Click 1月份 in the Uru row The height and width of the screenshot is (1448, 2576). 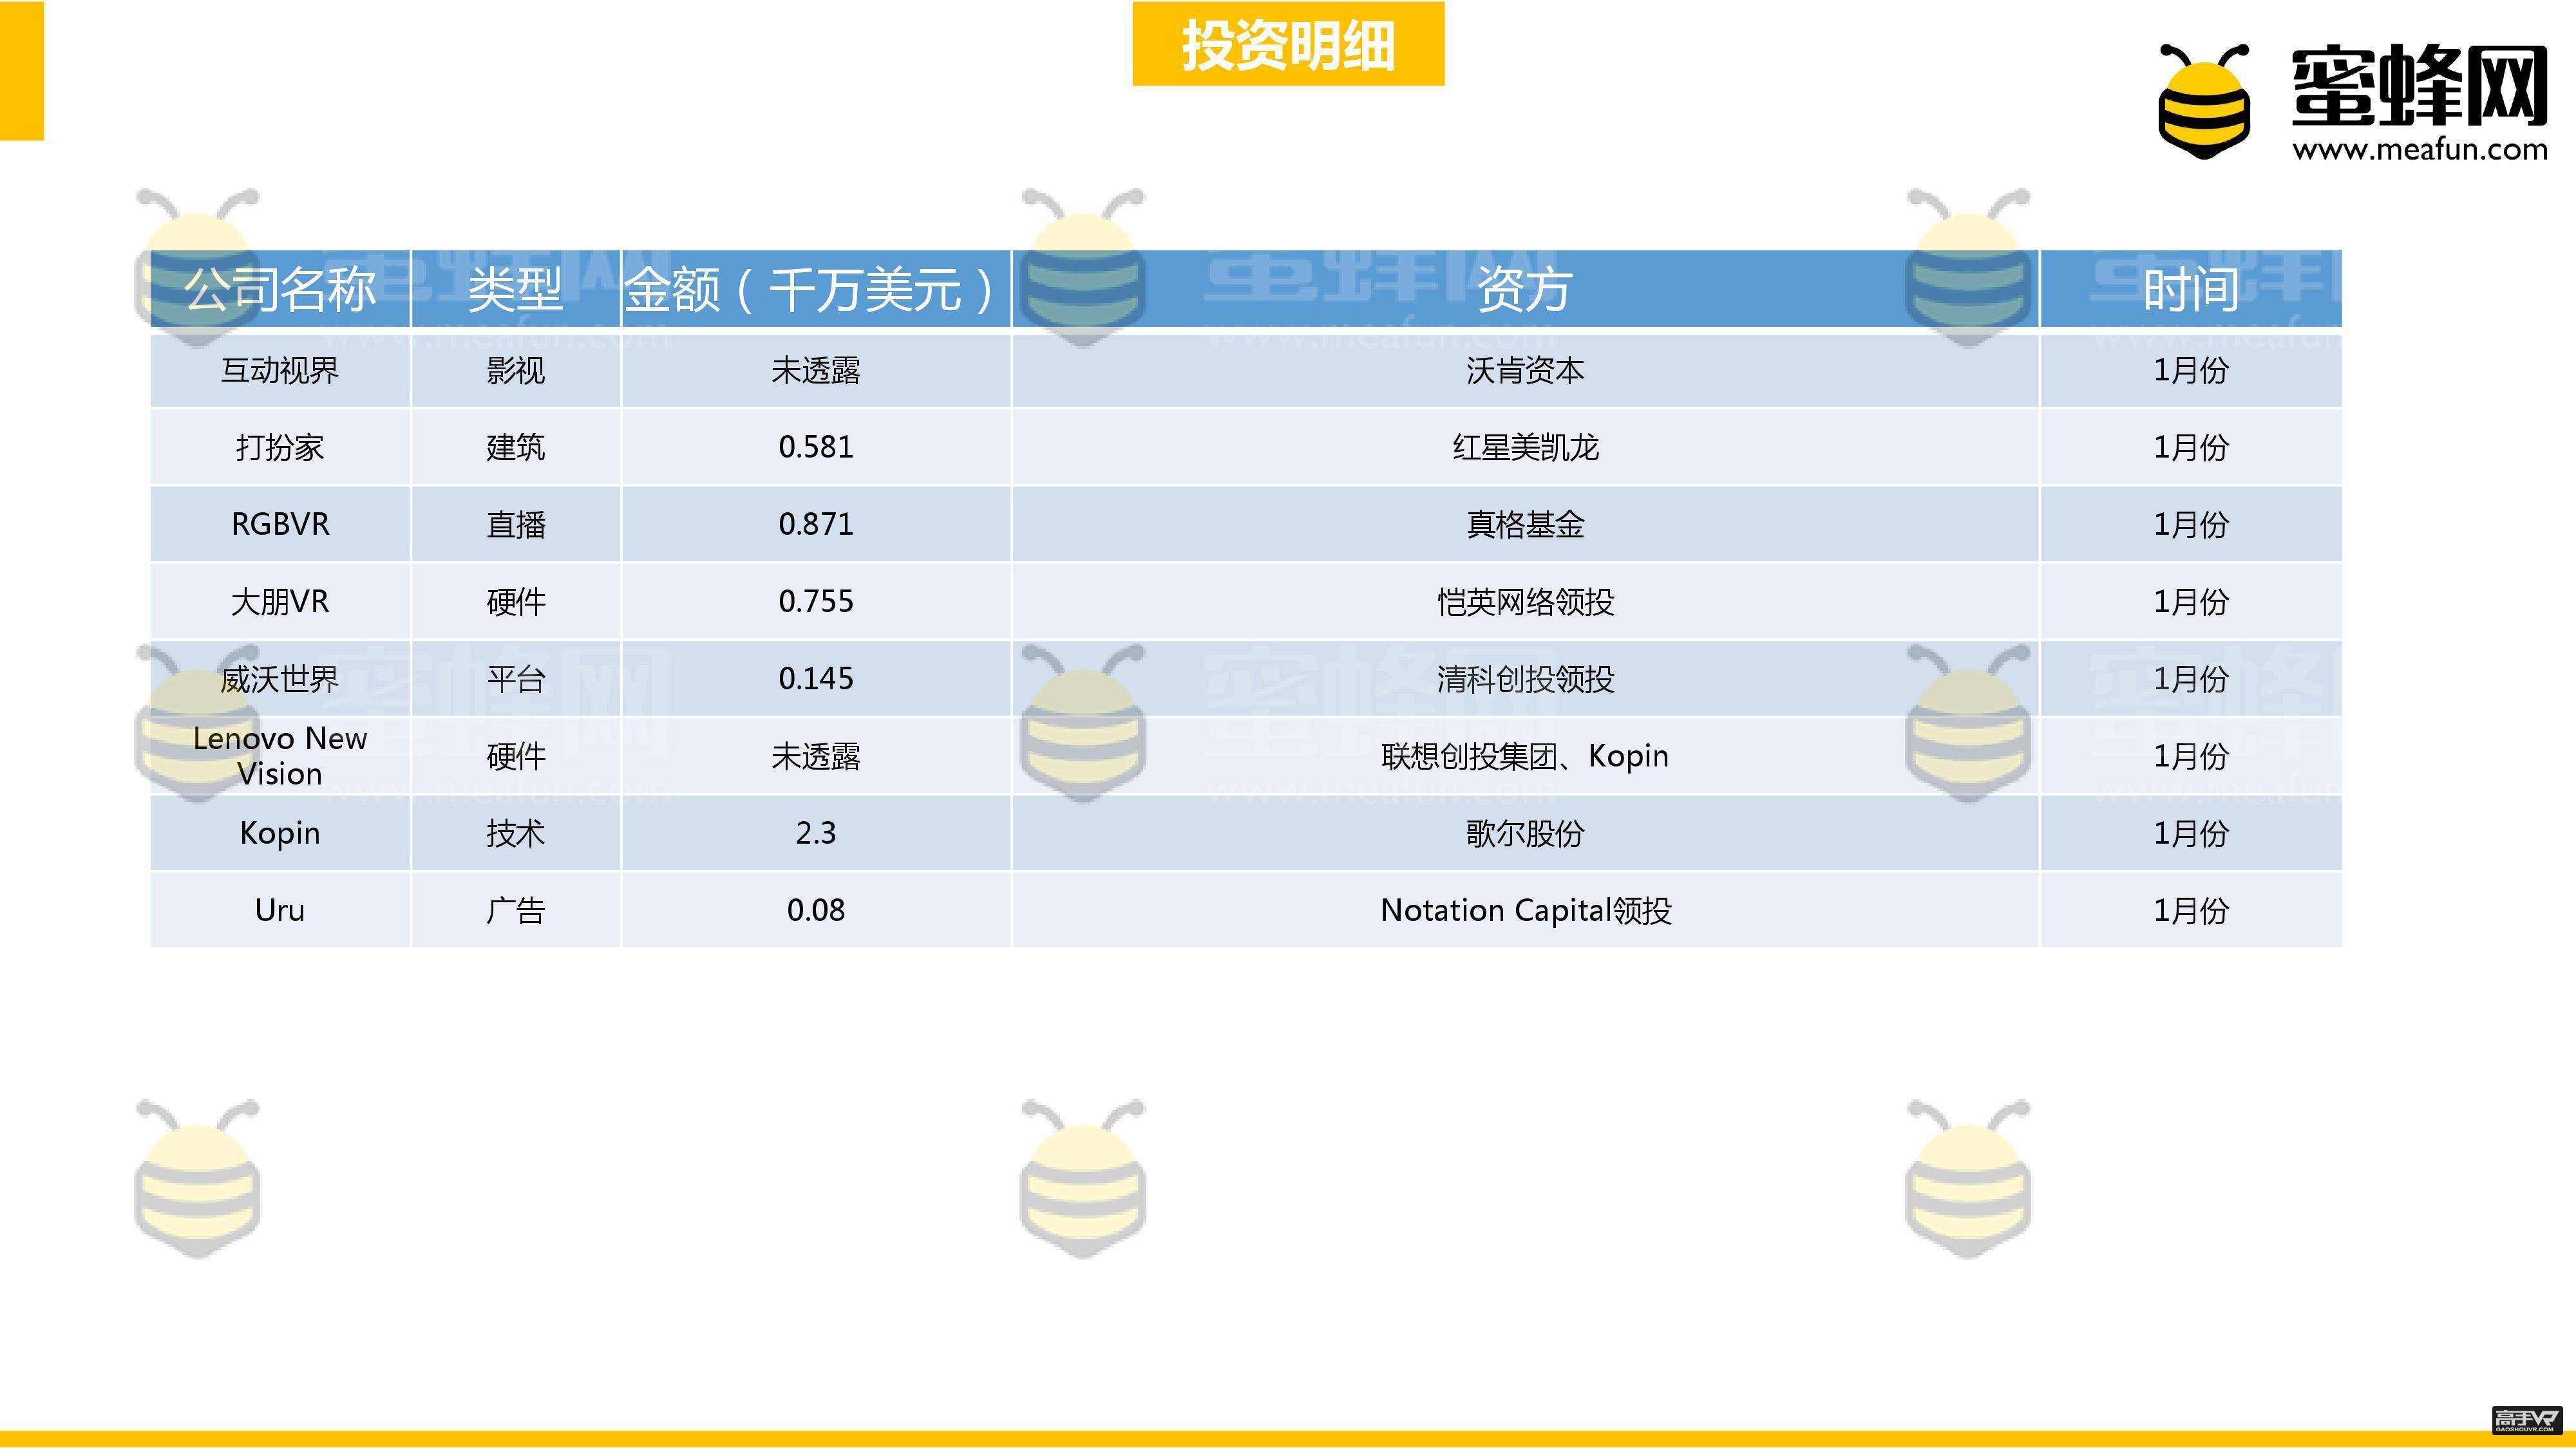point(2191,911)
